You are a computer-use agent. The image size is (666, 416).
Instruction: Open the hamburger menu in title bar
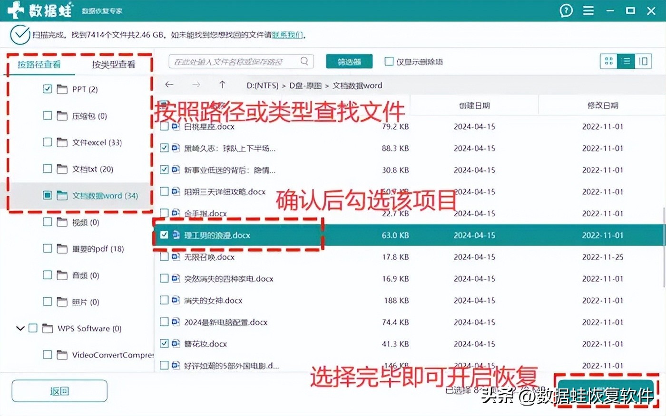588,10
